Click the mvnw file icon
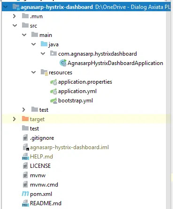The width and height of the screenshot is (173, 209). coord(25,175)
